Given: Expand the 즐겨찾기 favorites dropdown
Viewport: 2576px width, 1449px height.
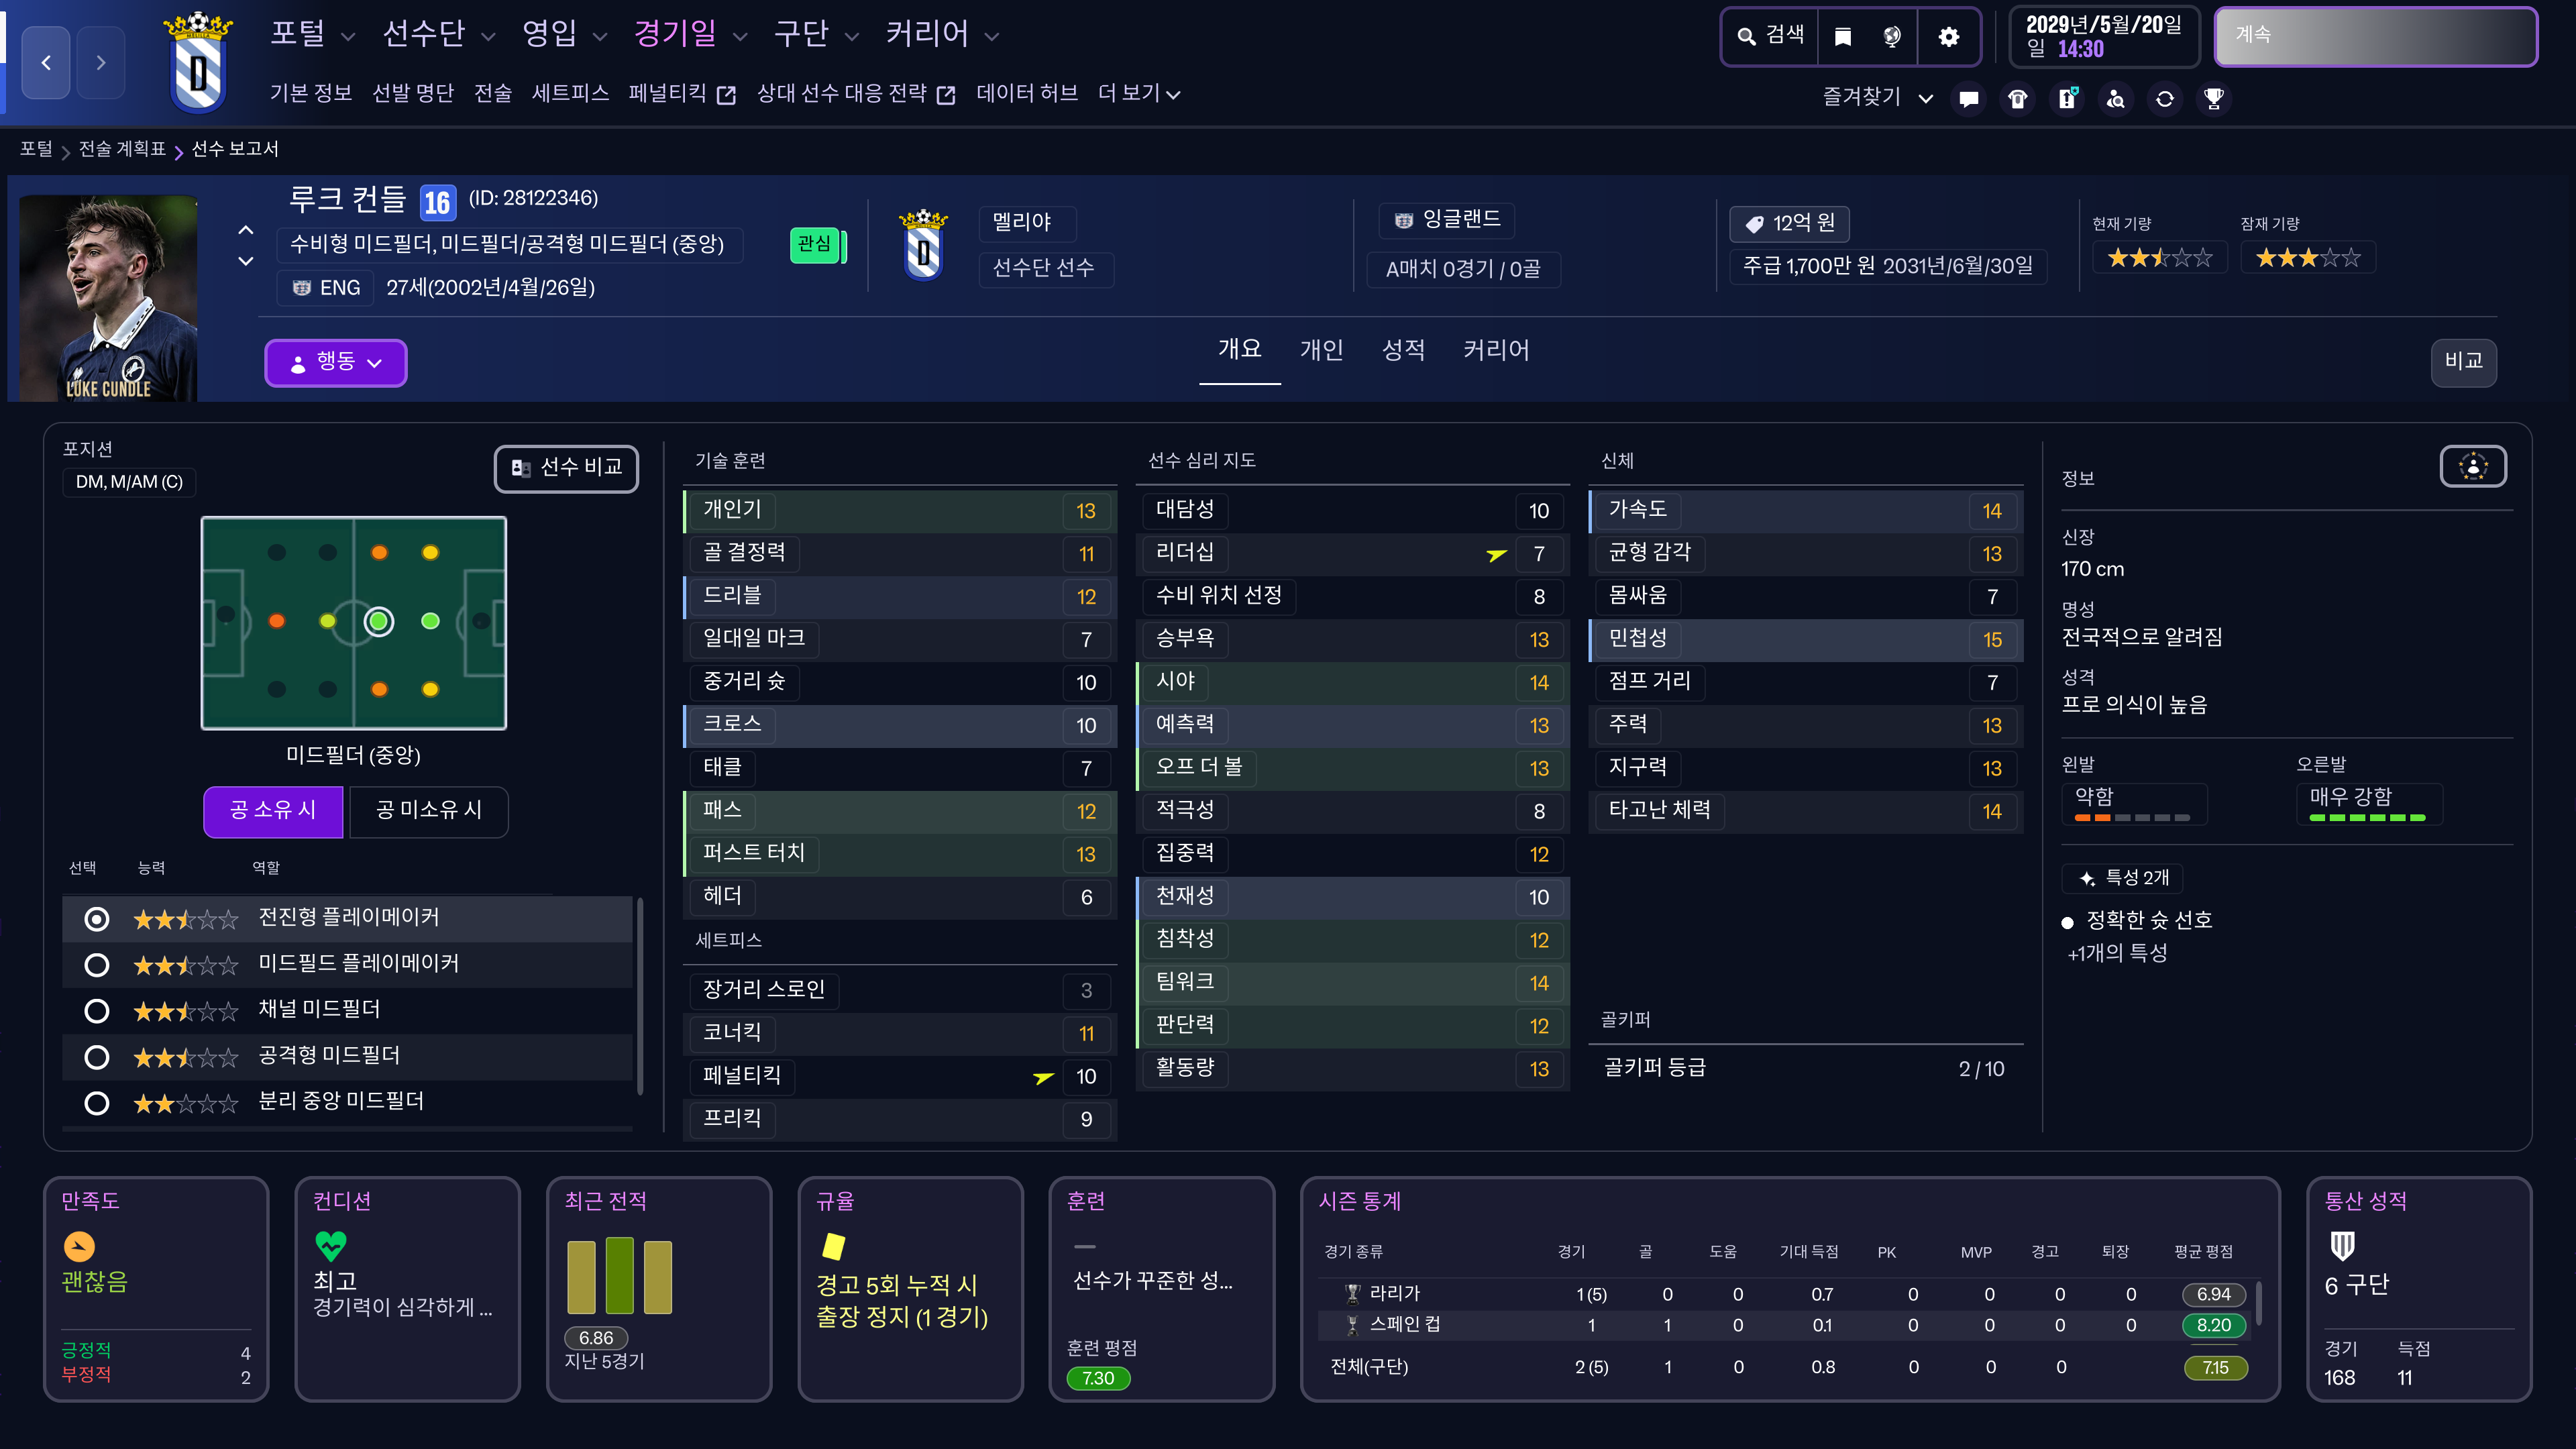Looking at the screenshot, I should (x=1876, y=97).
